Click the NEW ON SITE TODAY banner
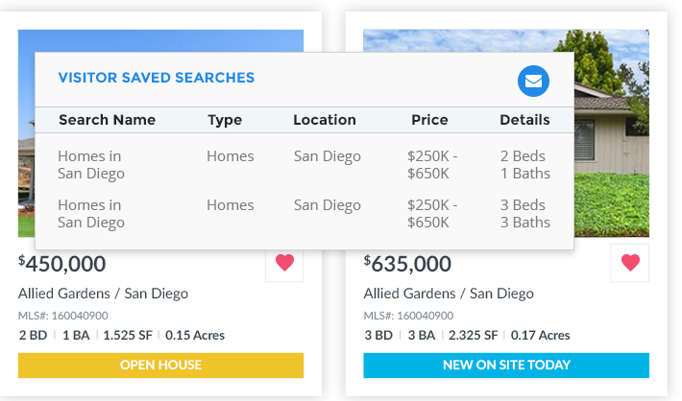Screen dimensions: 682x401 (506, 365)
